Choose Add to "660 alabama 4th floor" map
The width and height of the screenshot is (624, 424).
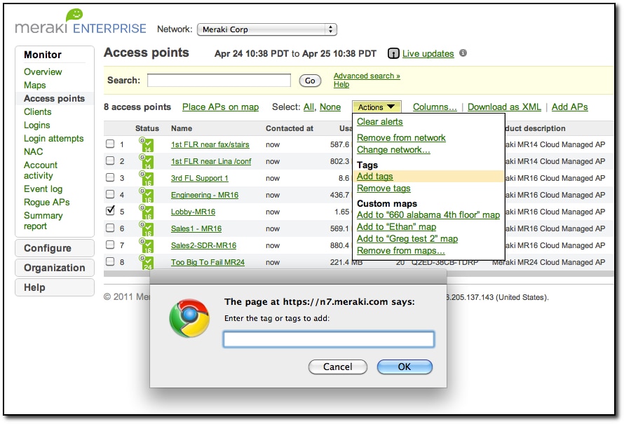[x=428, y=214]
